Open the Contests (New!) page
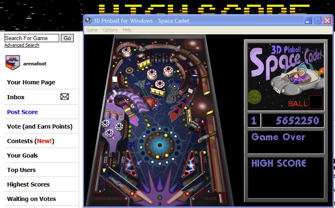 click(31, 141)
